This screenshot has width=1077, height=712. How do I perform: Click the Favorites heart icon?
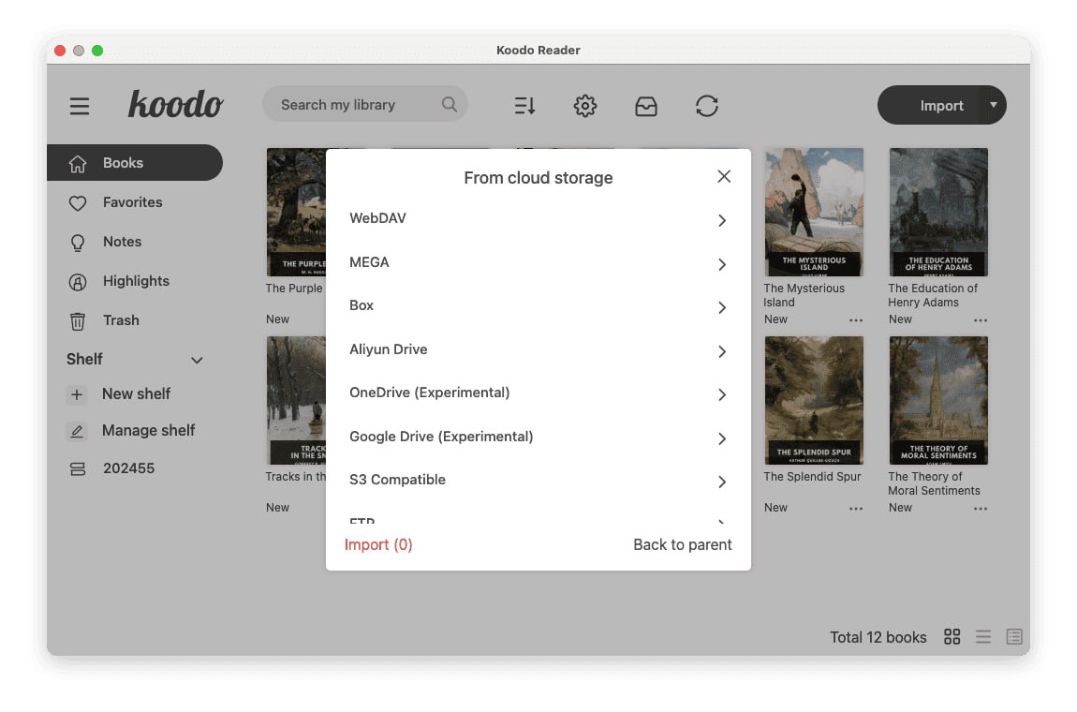click(78, 202)
